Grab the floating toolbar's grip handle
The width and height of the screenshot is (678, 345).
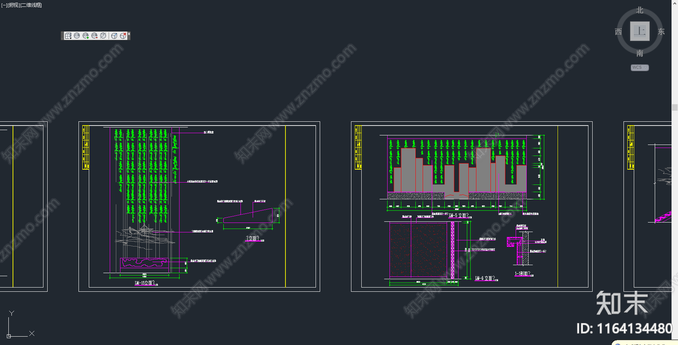click(62, 36)
